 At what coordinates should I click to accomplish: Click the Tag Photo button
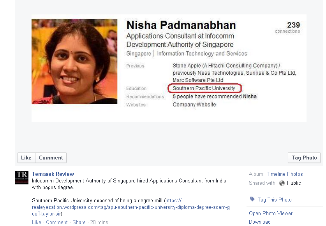(304, 158)
